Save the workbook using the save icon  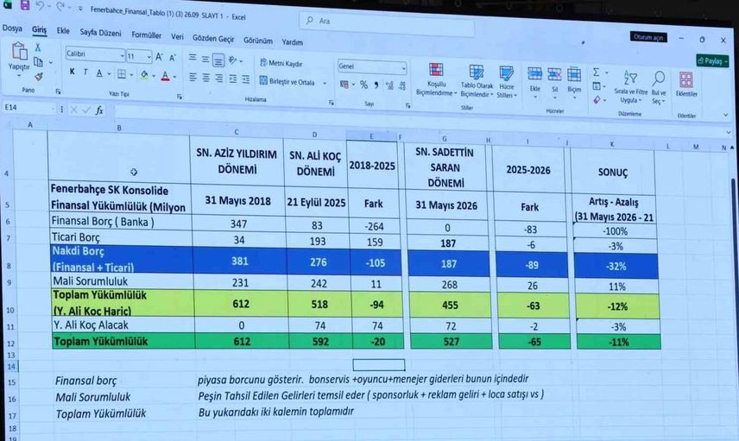point(25,6)
